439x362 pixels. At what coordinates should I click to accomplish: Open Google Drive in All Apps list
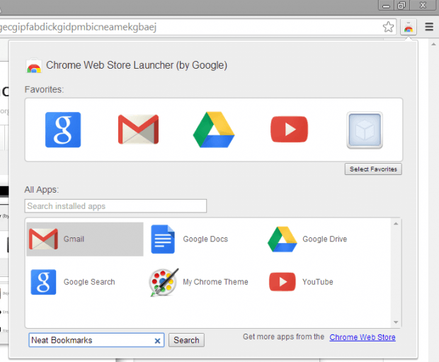tap(283, 239)
